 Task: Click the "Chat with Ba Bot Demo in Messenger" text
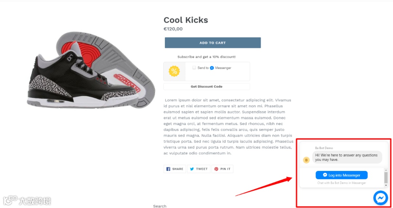pos(341,183)
